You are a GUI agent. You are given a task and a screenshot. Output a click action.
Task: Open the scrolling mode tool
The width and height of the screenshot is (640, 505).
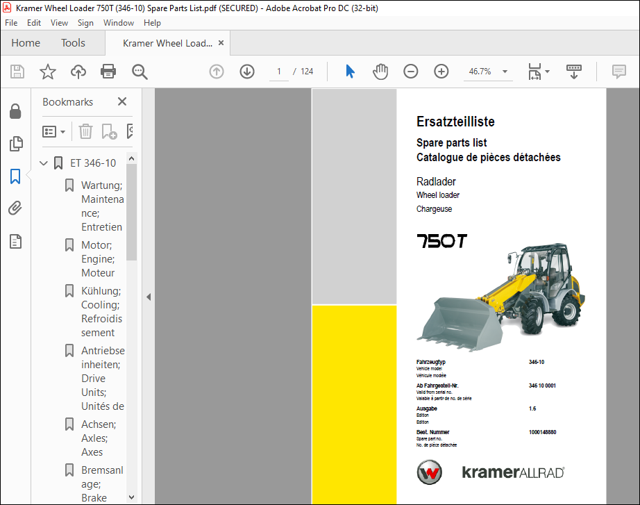coord(574,72)
